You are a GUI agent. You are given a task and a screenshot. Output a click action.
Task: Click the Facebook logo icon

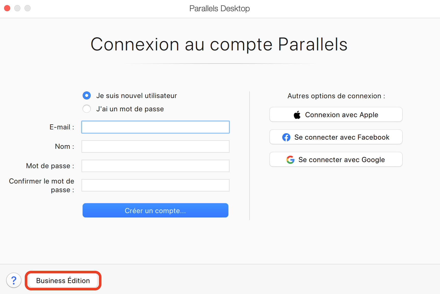tap(286, 137)
